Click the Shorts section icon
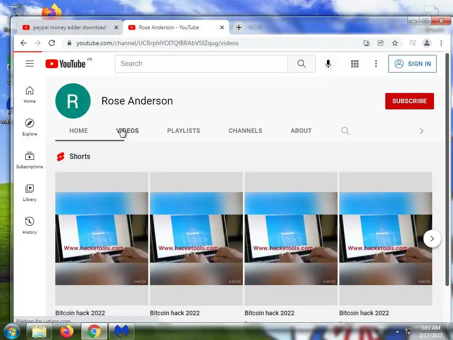 61,156
